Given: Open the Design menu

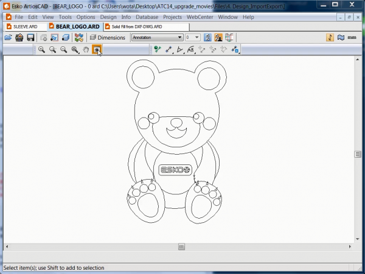Looking at the screenshot, I should click(108, 17).
